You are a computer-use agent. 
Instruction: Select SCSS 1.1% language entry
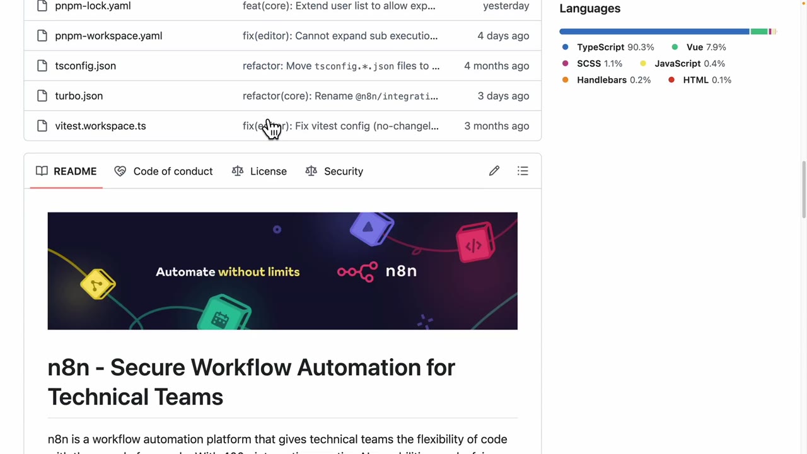point(591,64)
